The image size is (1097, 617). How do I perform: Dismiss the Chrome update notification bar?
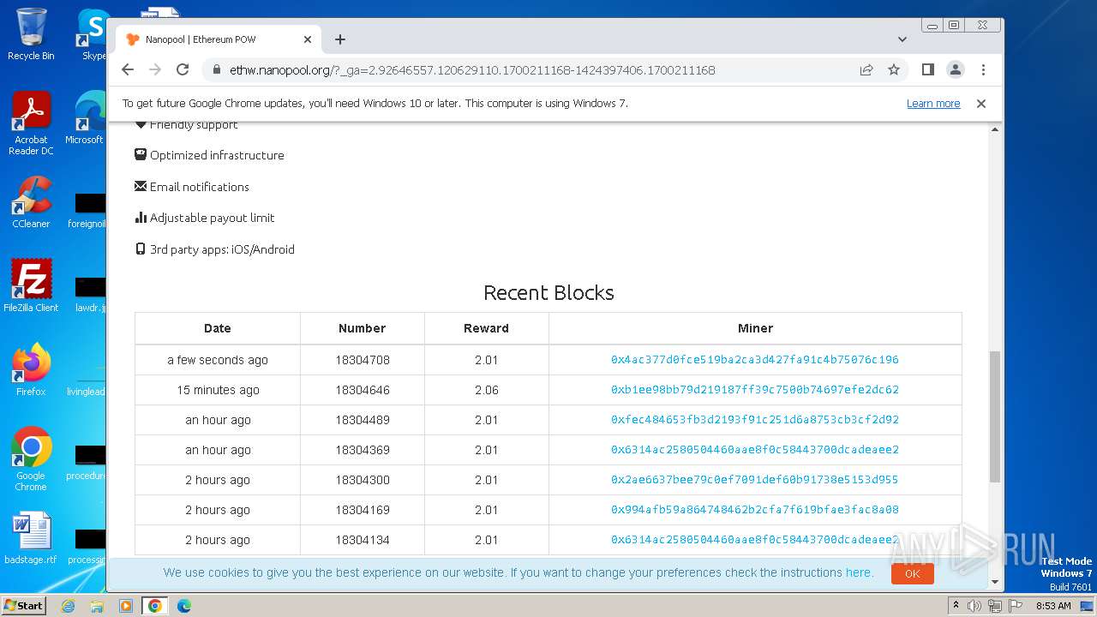(981, 103)
